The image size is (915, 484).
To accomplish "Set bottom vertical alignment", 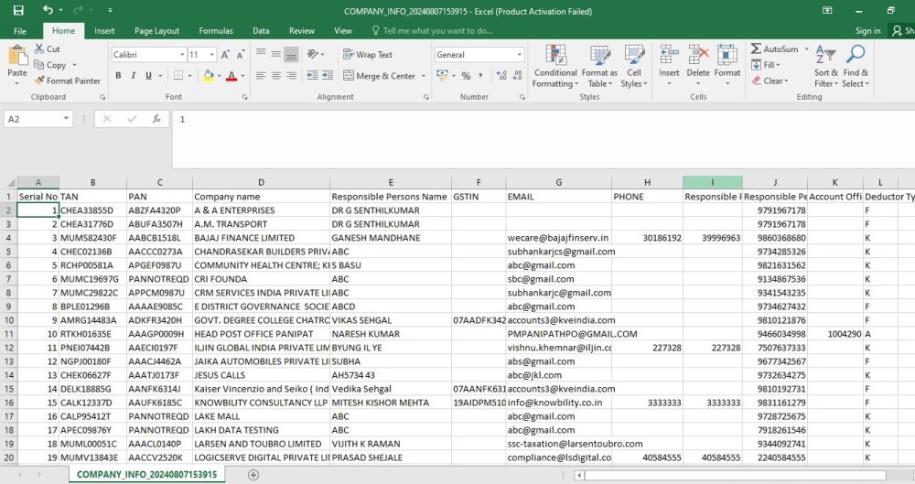I will [x=291, y=54].
